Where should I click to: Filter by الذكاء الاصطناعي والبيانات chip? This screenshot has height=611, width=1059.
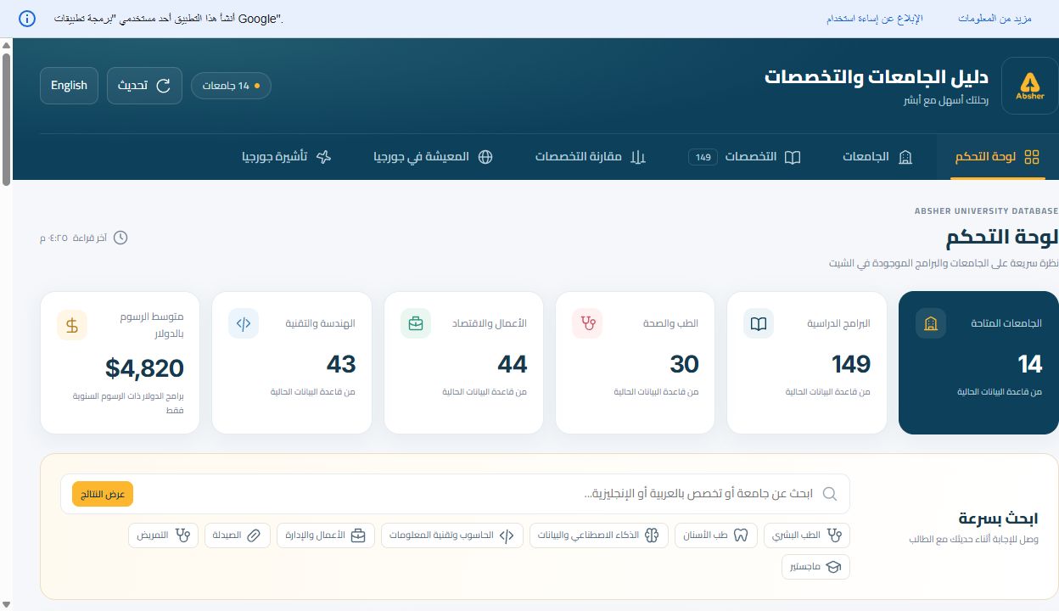pos(599,535)
